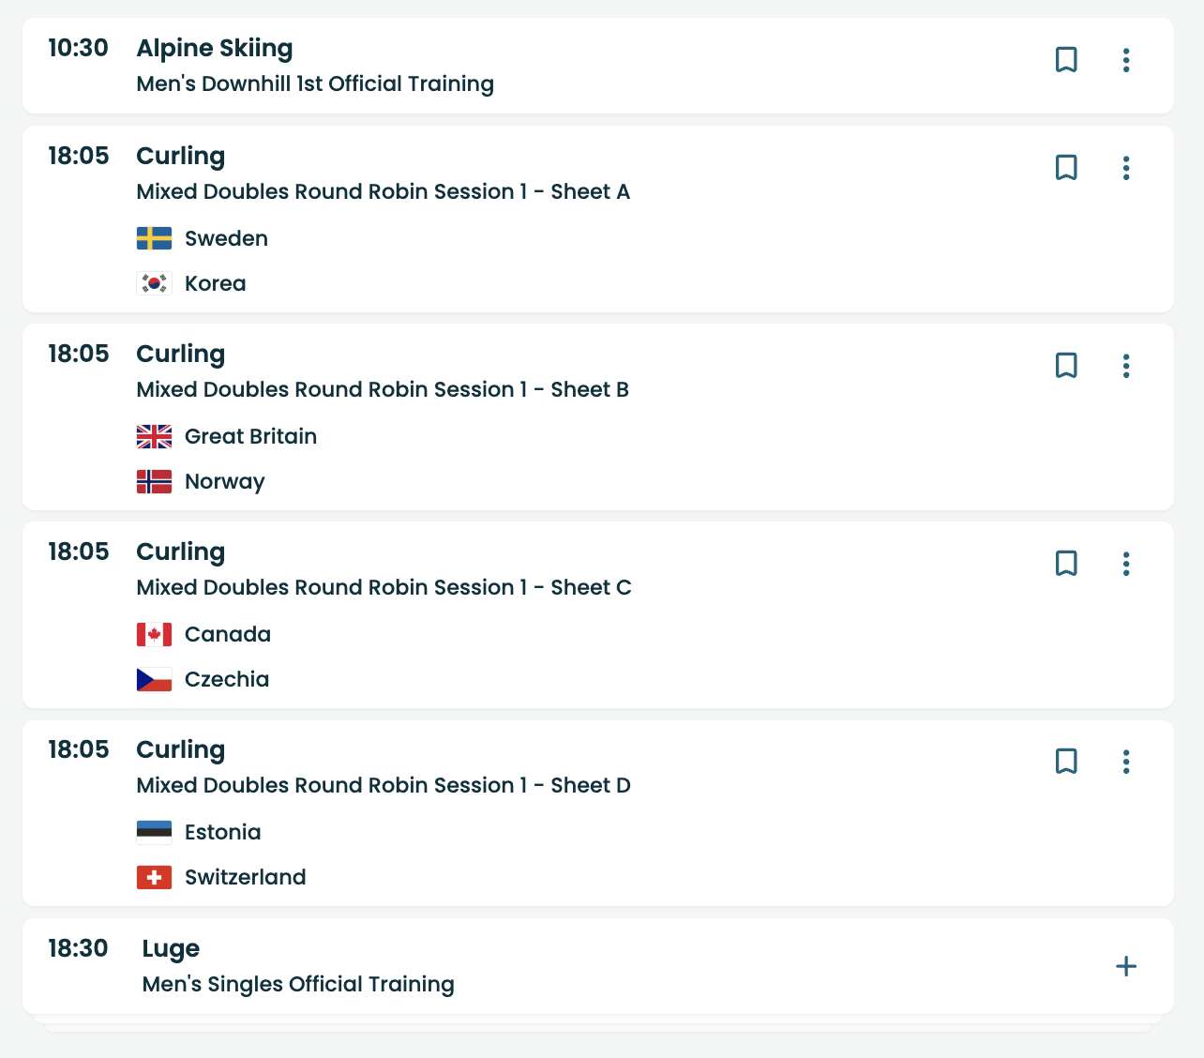Open more options for Curling Sheet A
The height and width of the screenshot is (1058, 1204).
click(x=1126, y=168)
